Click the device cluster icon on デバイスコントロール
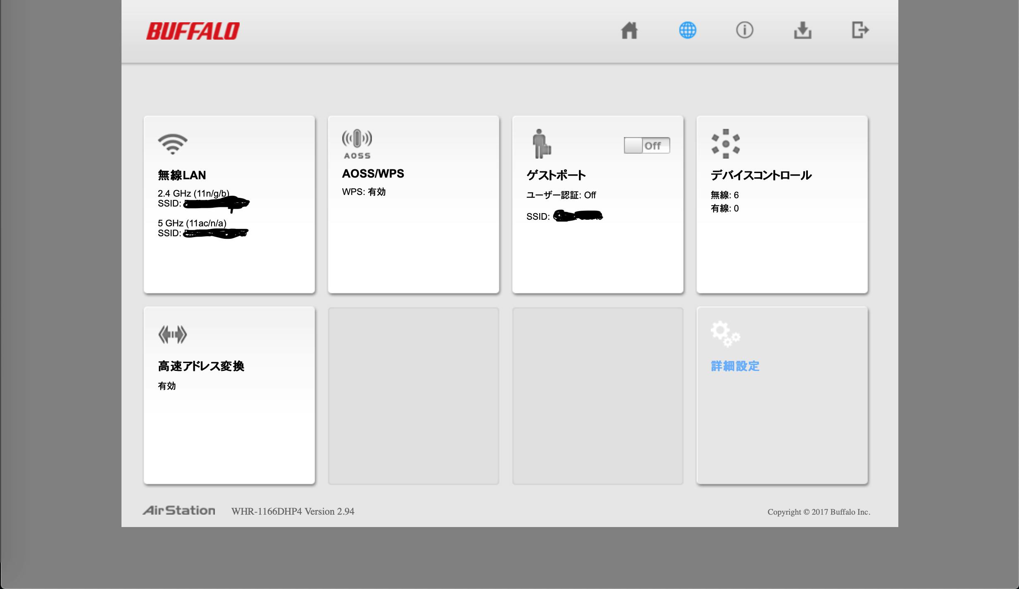The width and height of the screenshot is (1019, 589). 725,144
